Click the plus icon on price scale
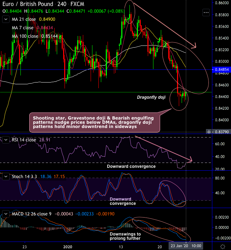Screen dimensions: 231x250 coord(209,132)
